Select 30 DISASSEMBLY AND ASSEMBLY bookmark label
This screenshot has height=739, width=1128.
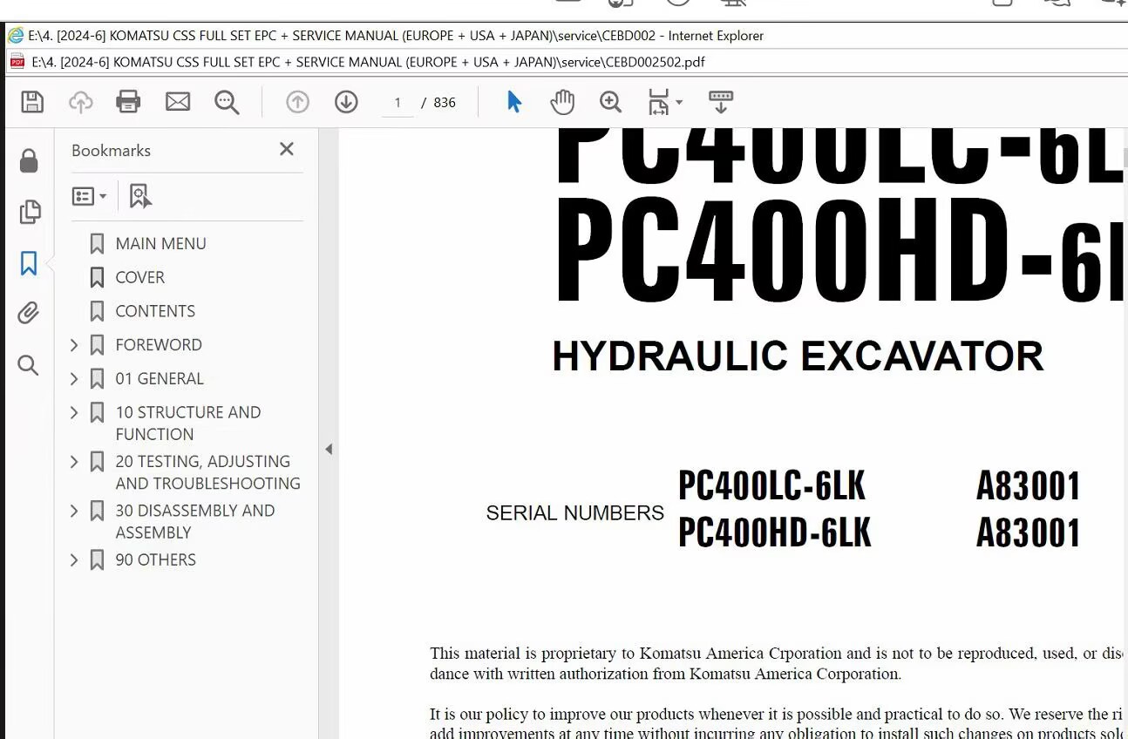pos(195,521)
